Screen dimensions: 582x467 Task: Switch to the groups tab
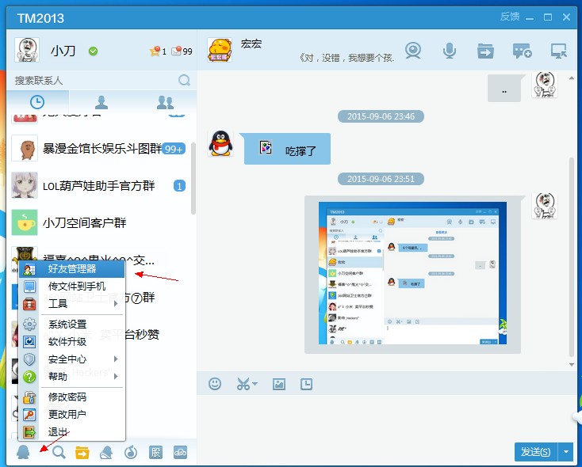pyautogui.click(x=165, y=102)
